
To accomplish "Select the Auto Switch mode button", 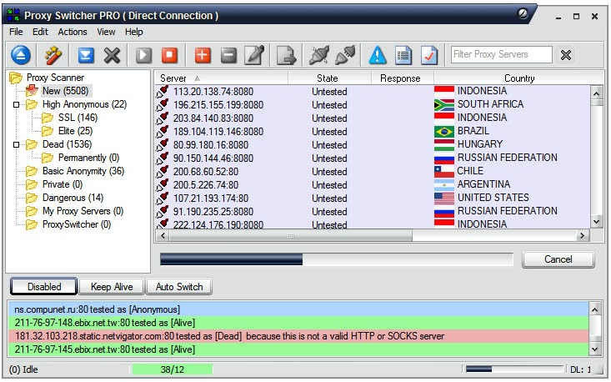I will (x=179, y=287).
